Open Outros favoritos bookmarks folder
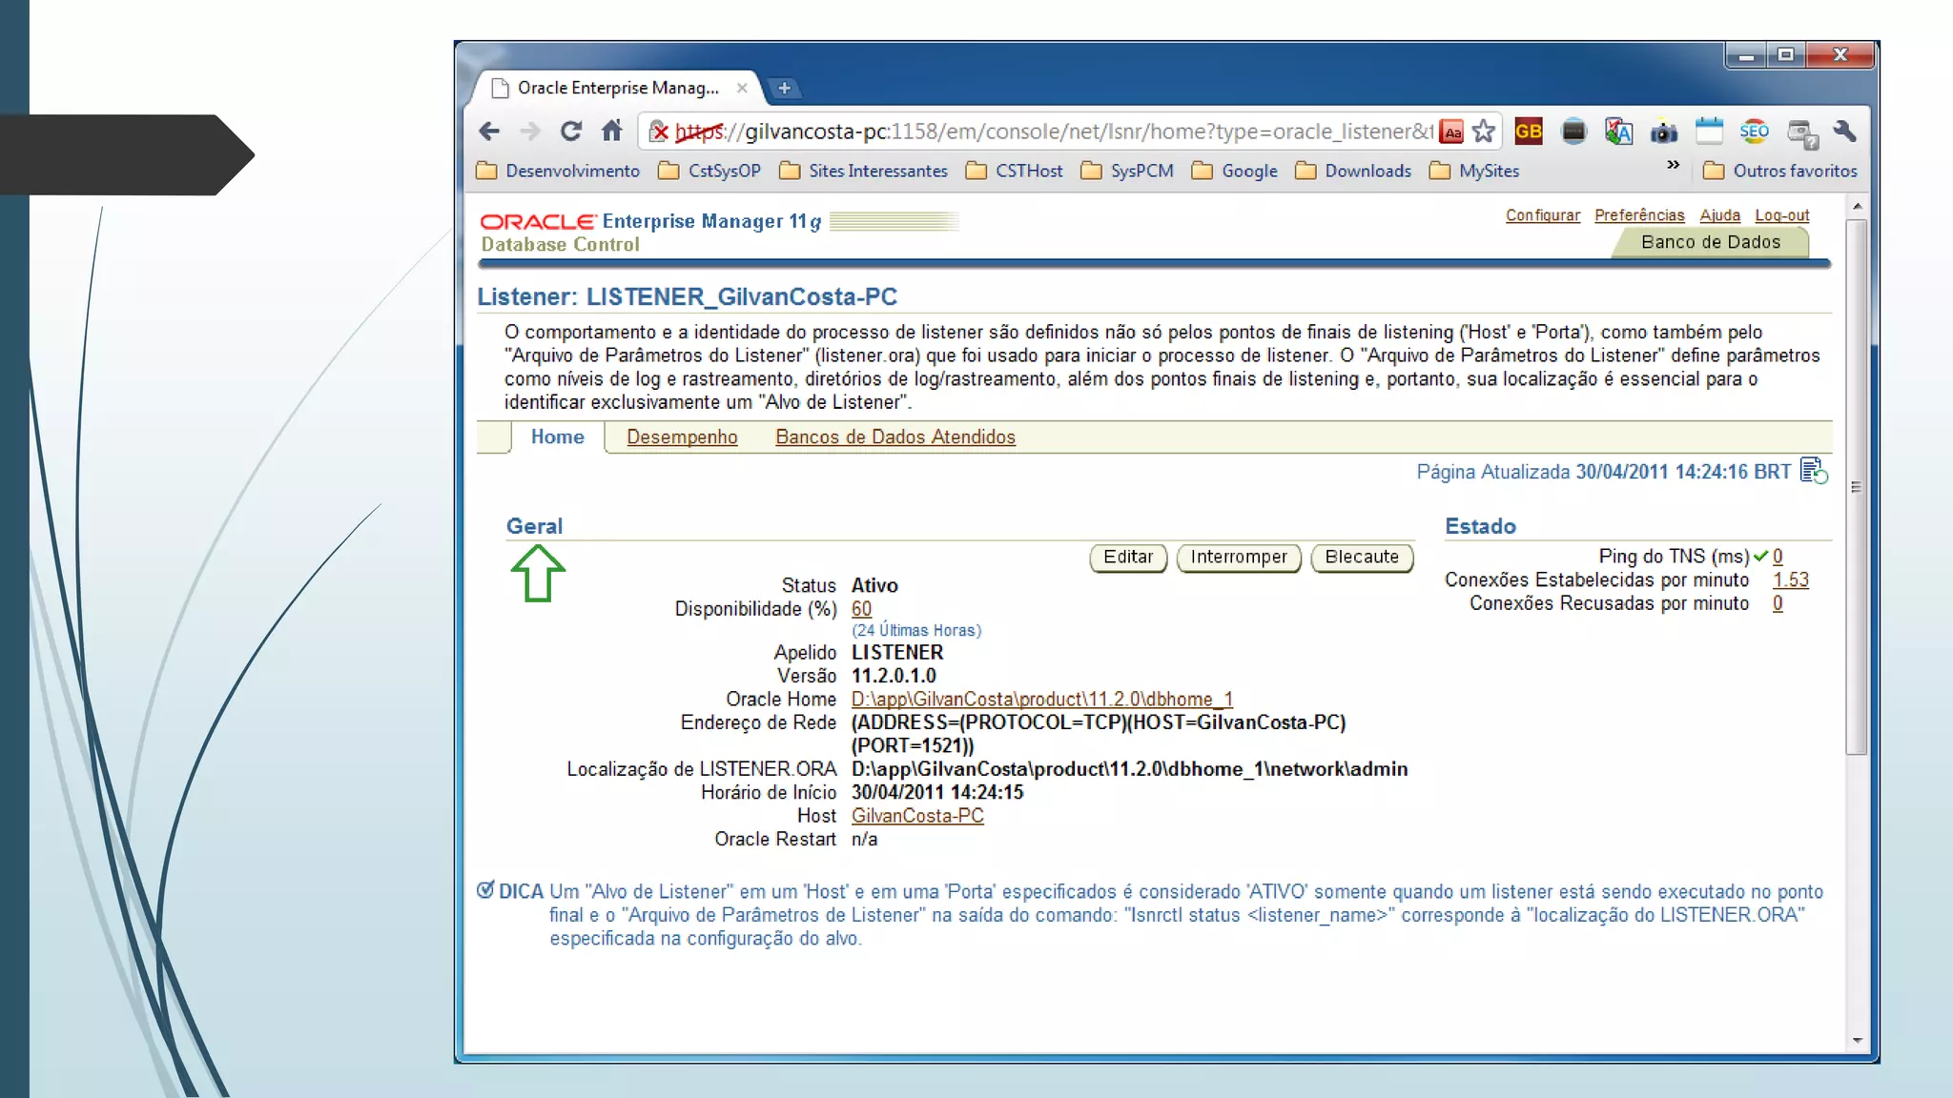 (x=1780, y=172)
